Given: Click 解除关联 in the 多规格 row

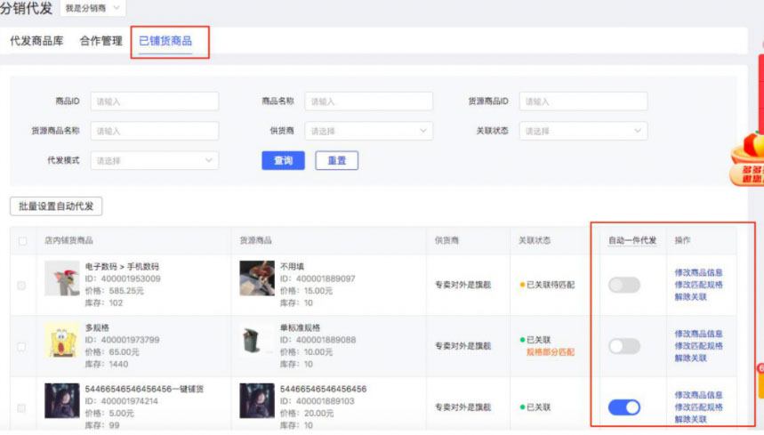Looking at the screenshot, I should [690, 358].
